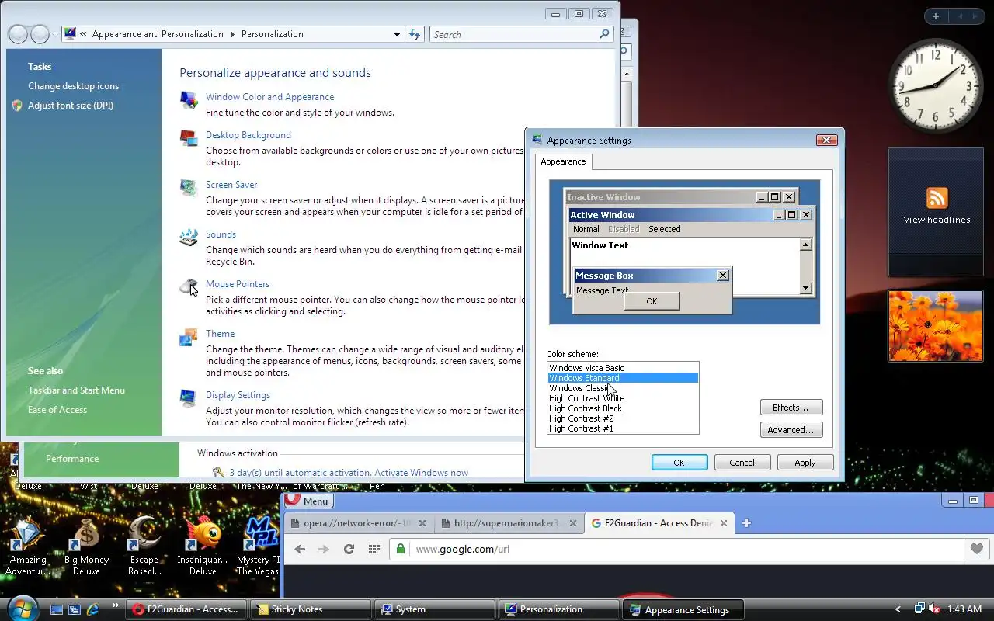Select High Contrast #2 color scheme
The width and height of the screenshot is (994, 621).
(x=623, y=418)
